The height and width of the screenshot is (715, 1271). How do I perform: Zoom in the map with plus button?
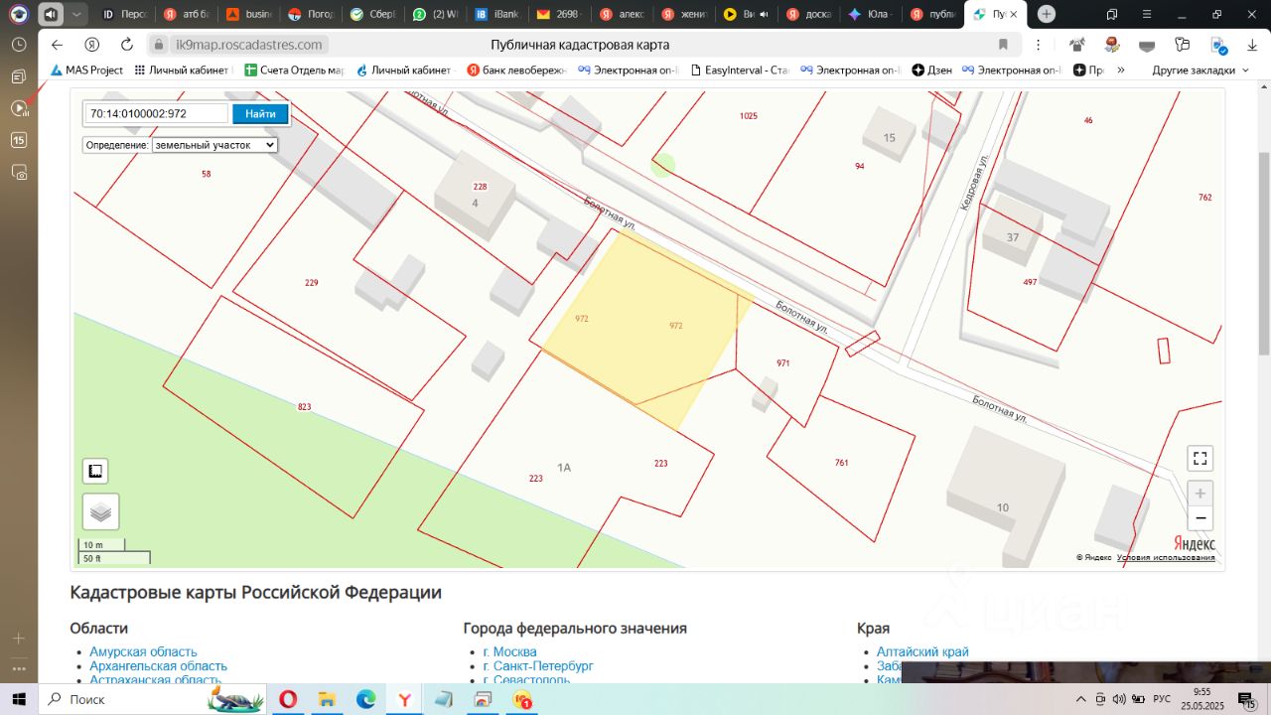[1200, 494]
